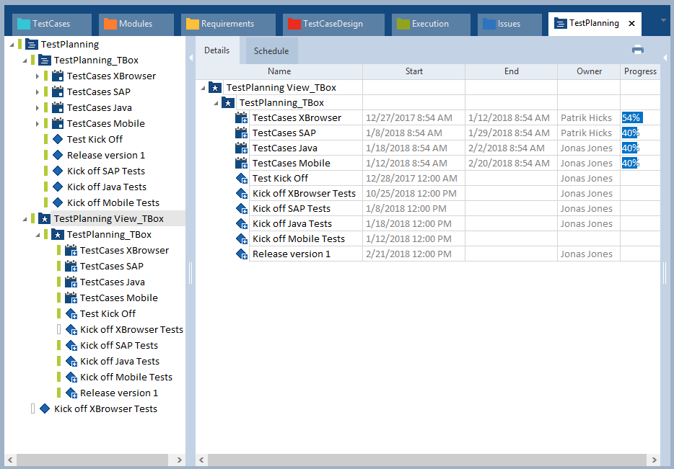The height and width of the screenshot is (469, 674).
Task: Click the Release version 1 milestone icon in the grid
Action: [x=242, y=254]
